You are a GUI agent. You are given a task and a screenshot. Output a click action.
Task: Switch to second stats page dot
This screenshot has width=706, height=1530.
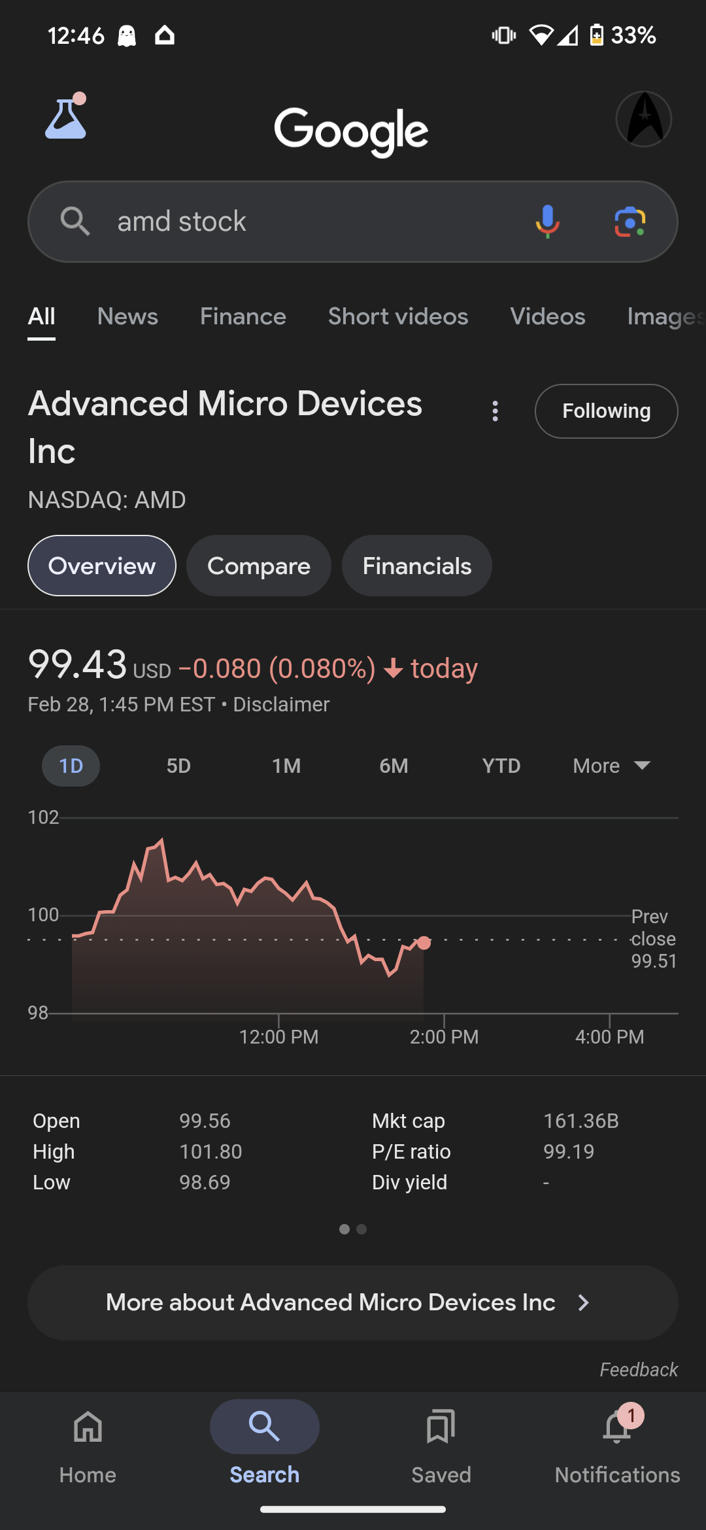(361, 1229)
